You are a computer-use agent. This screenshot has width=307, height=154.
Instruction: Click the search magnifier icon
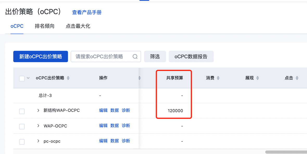[135, 57]
